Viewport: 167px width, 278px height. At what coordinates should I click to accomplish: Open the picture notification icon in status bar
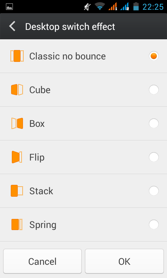(x=9, y=7)
